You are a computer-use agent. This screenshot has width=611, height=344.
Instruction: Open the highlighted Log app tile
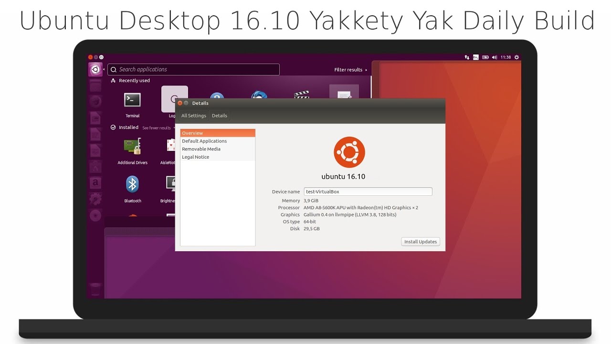coord(174,99)
